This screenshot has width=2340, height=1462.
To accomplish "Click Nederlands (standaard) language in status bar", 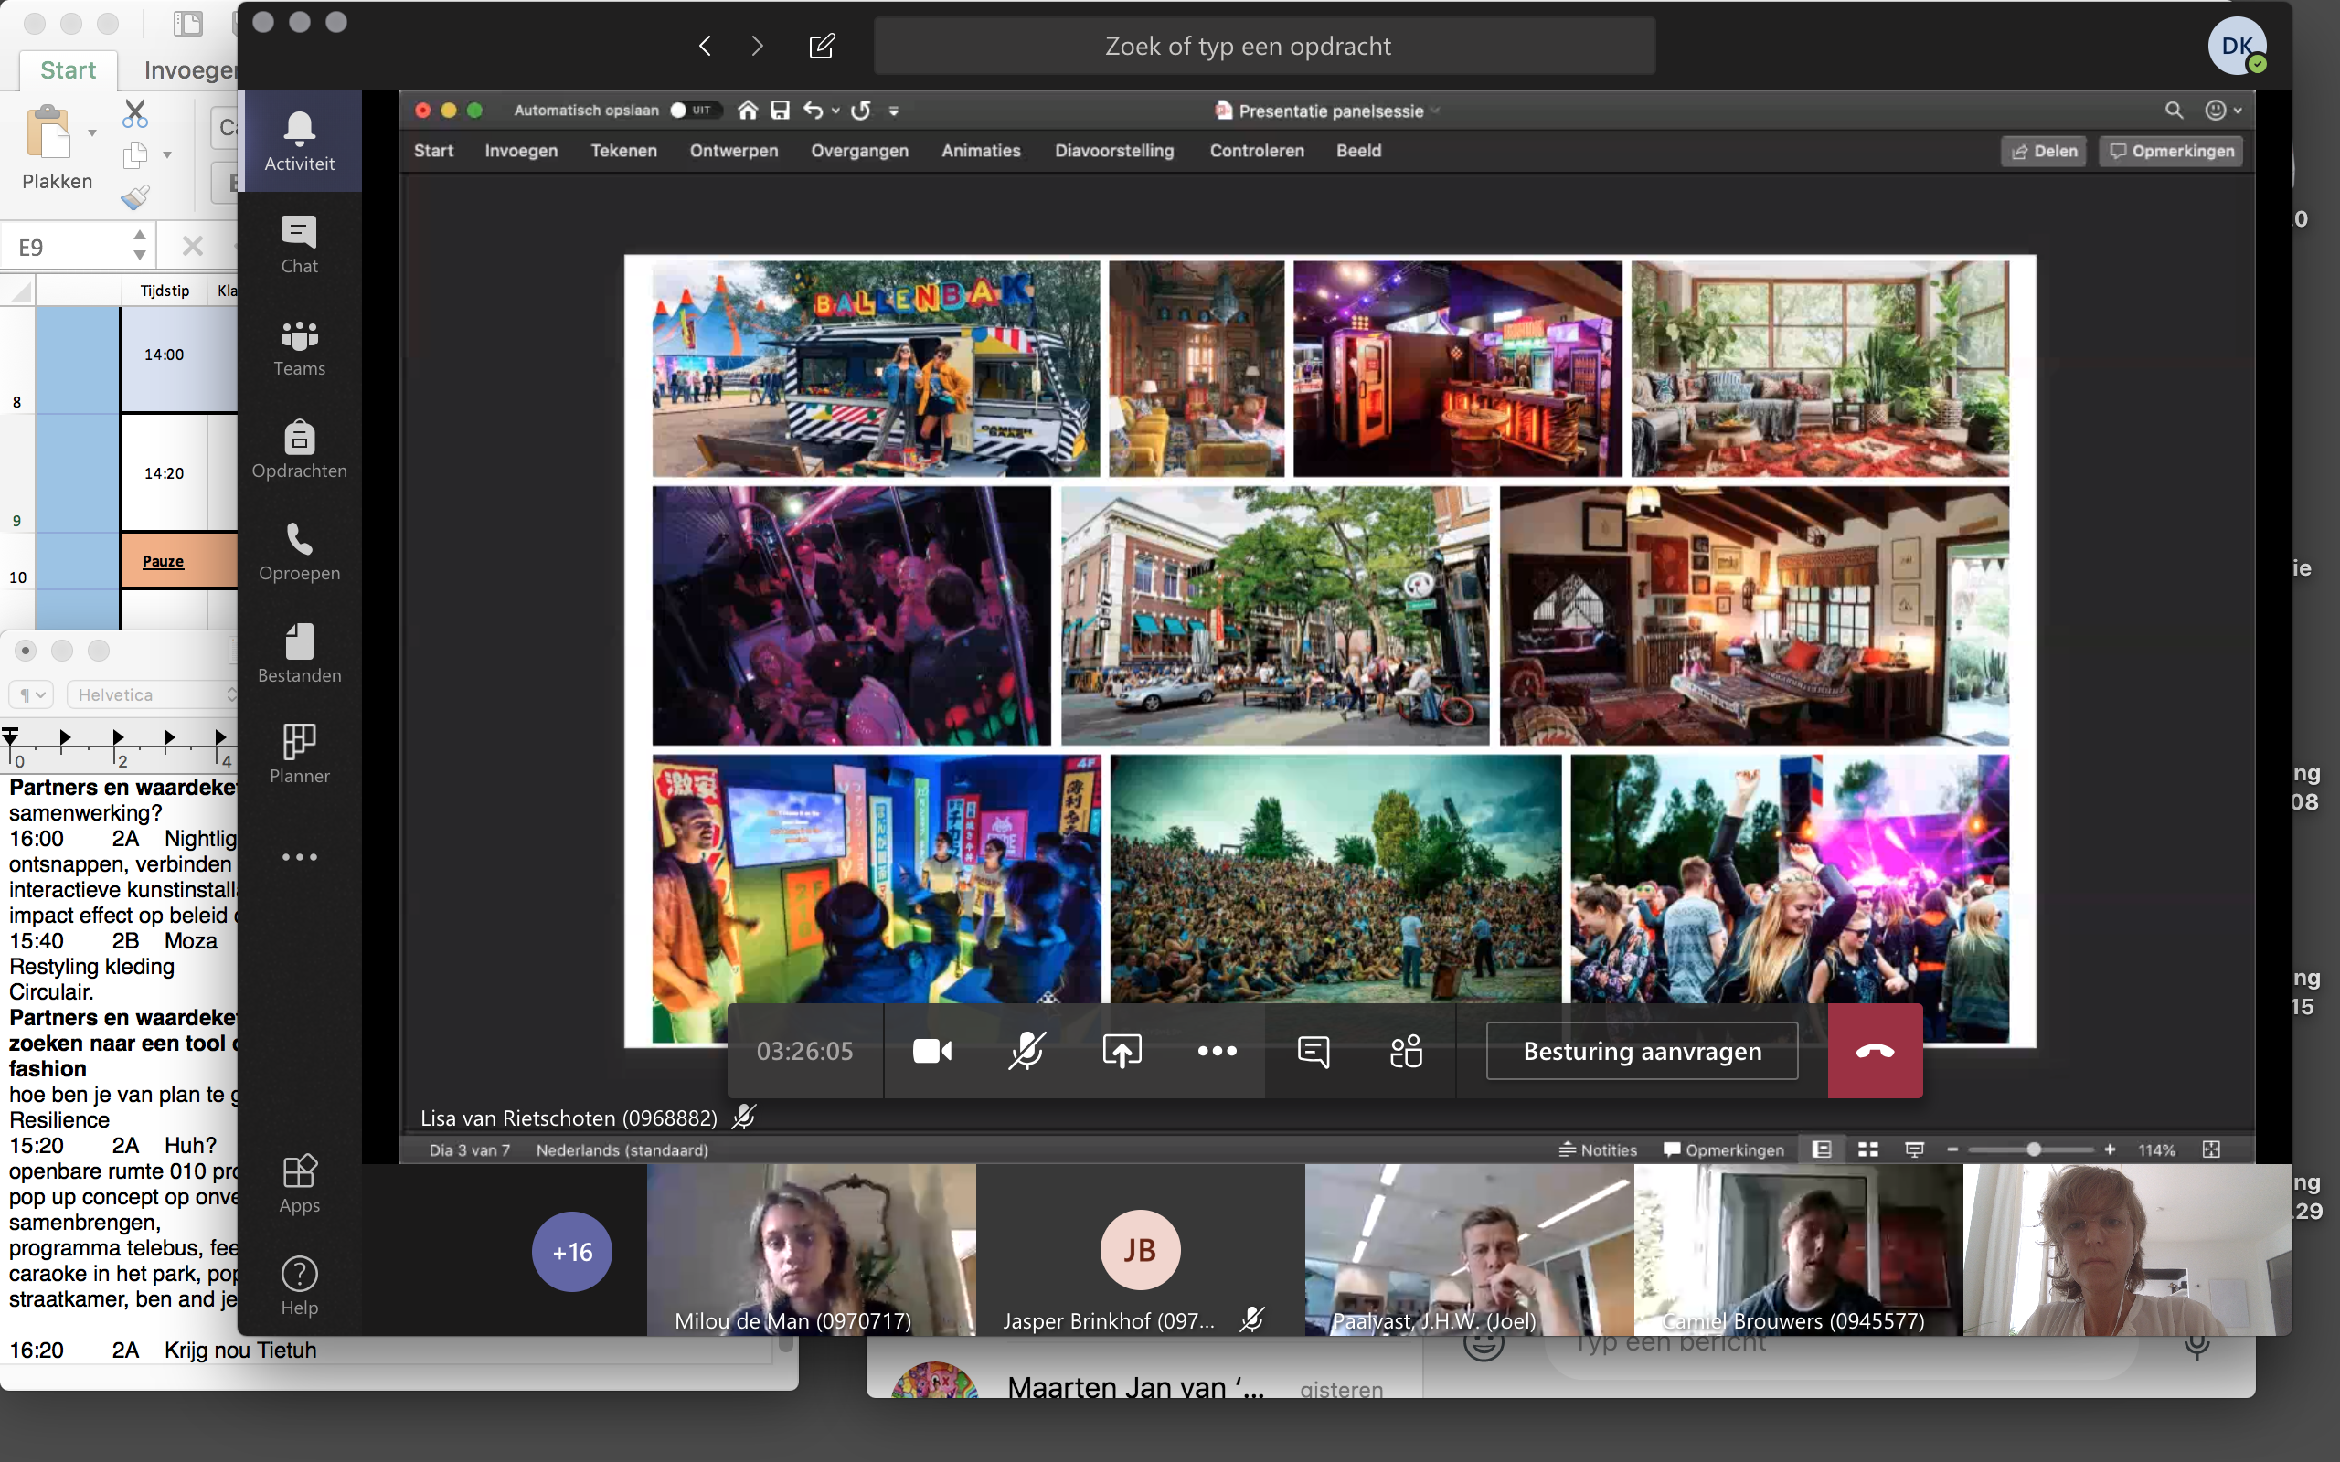I will (622, 1150).
